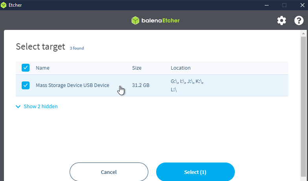Uncheck the Mass Storage Device USB Device checkbox
Viewport: 308px width, 181px height.
pos(26,85)
